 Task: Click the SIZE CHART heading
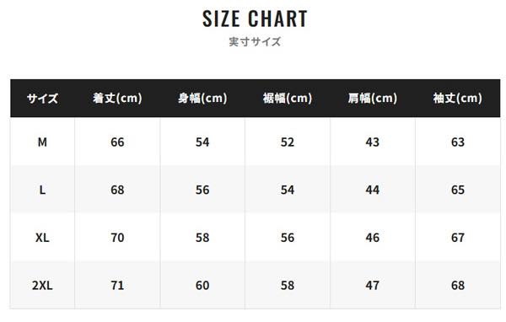point(255,19)
